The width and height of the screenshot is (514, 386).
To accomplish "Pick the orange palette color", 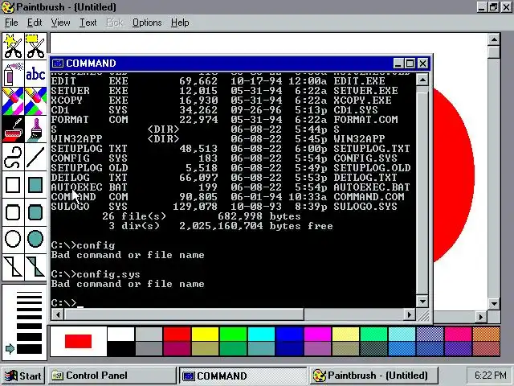I will [486, 335].
